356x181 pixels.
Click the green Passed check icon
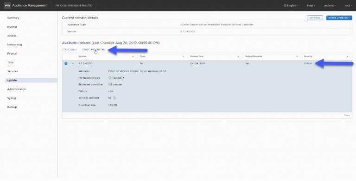click(110, 78)
